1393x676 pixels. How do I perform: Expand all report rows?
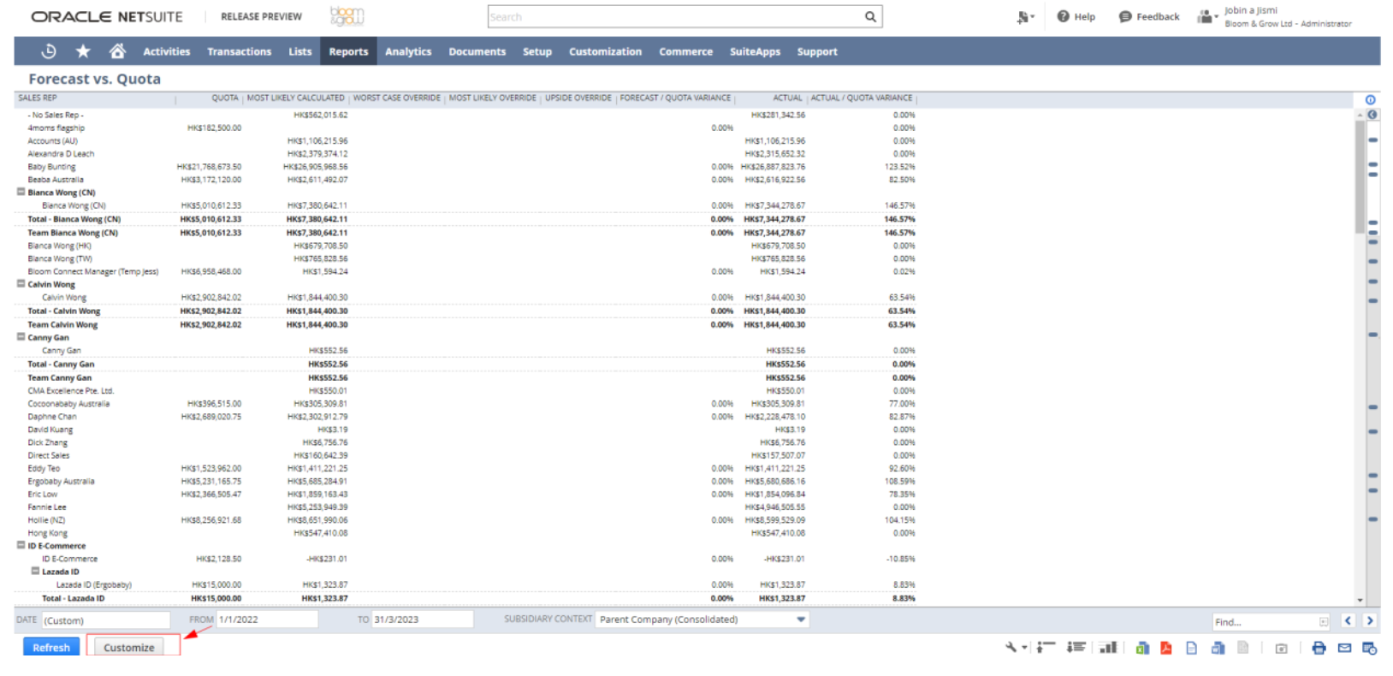tap(1076, 648)
